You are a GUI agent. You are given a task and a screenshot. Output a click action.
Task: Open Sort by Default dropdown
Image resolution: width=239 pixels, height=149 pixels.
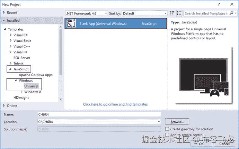pos(144,13)
